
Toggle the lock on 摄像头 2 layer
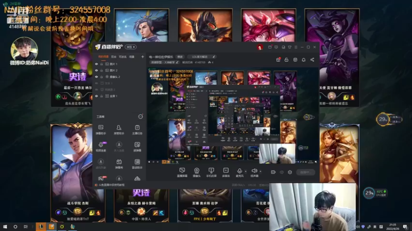coord(101,76)
